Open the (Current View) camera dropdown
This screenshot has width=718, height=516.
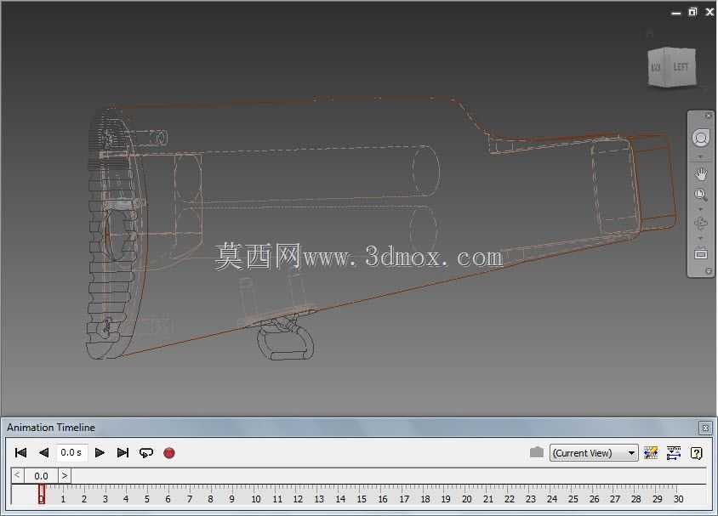(594, 453)
